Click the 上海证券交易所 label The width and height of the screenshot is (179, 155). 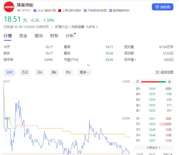[71, 10]
